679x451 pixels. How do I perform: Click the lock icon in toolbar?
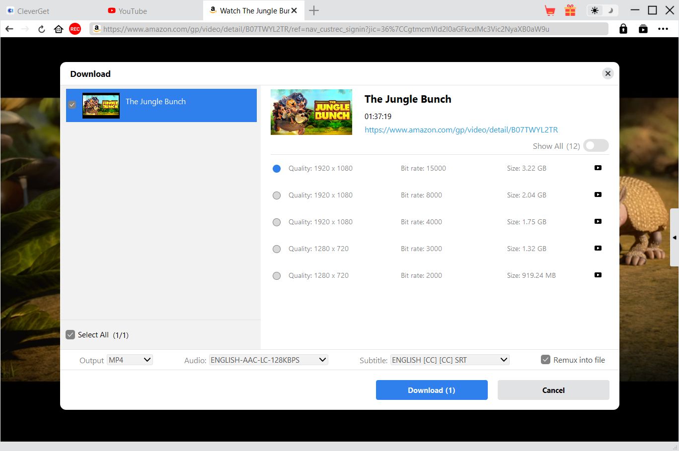pyautogui.click(x=623, y=29)
